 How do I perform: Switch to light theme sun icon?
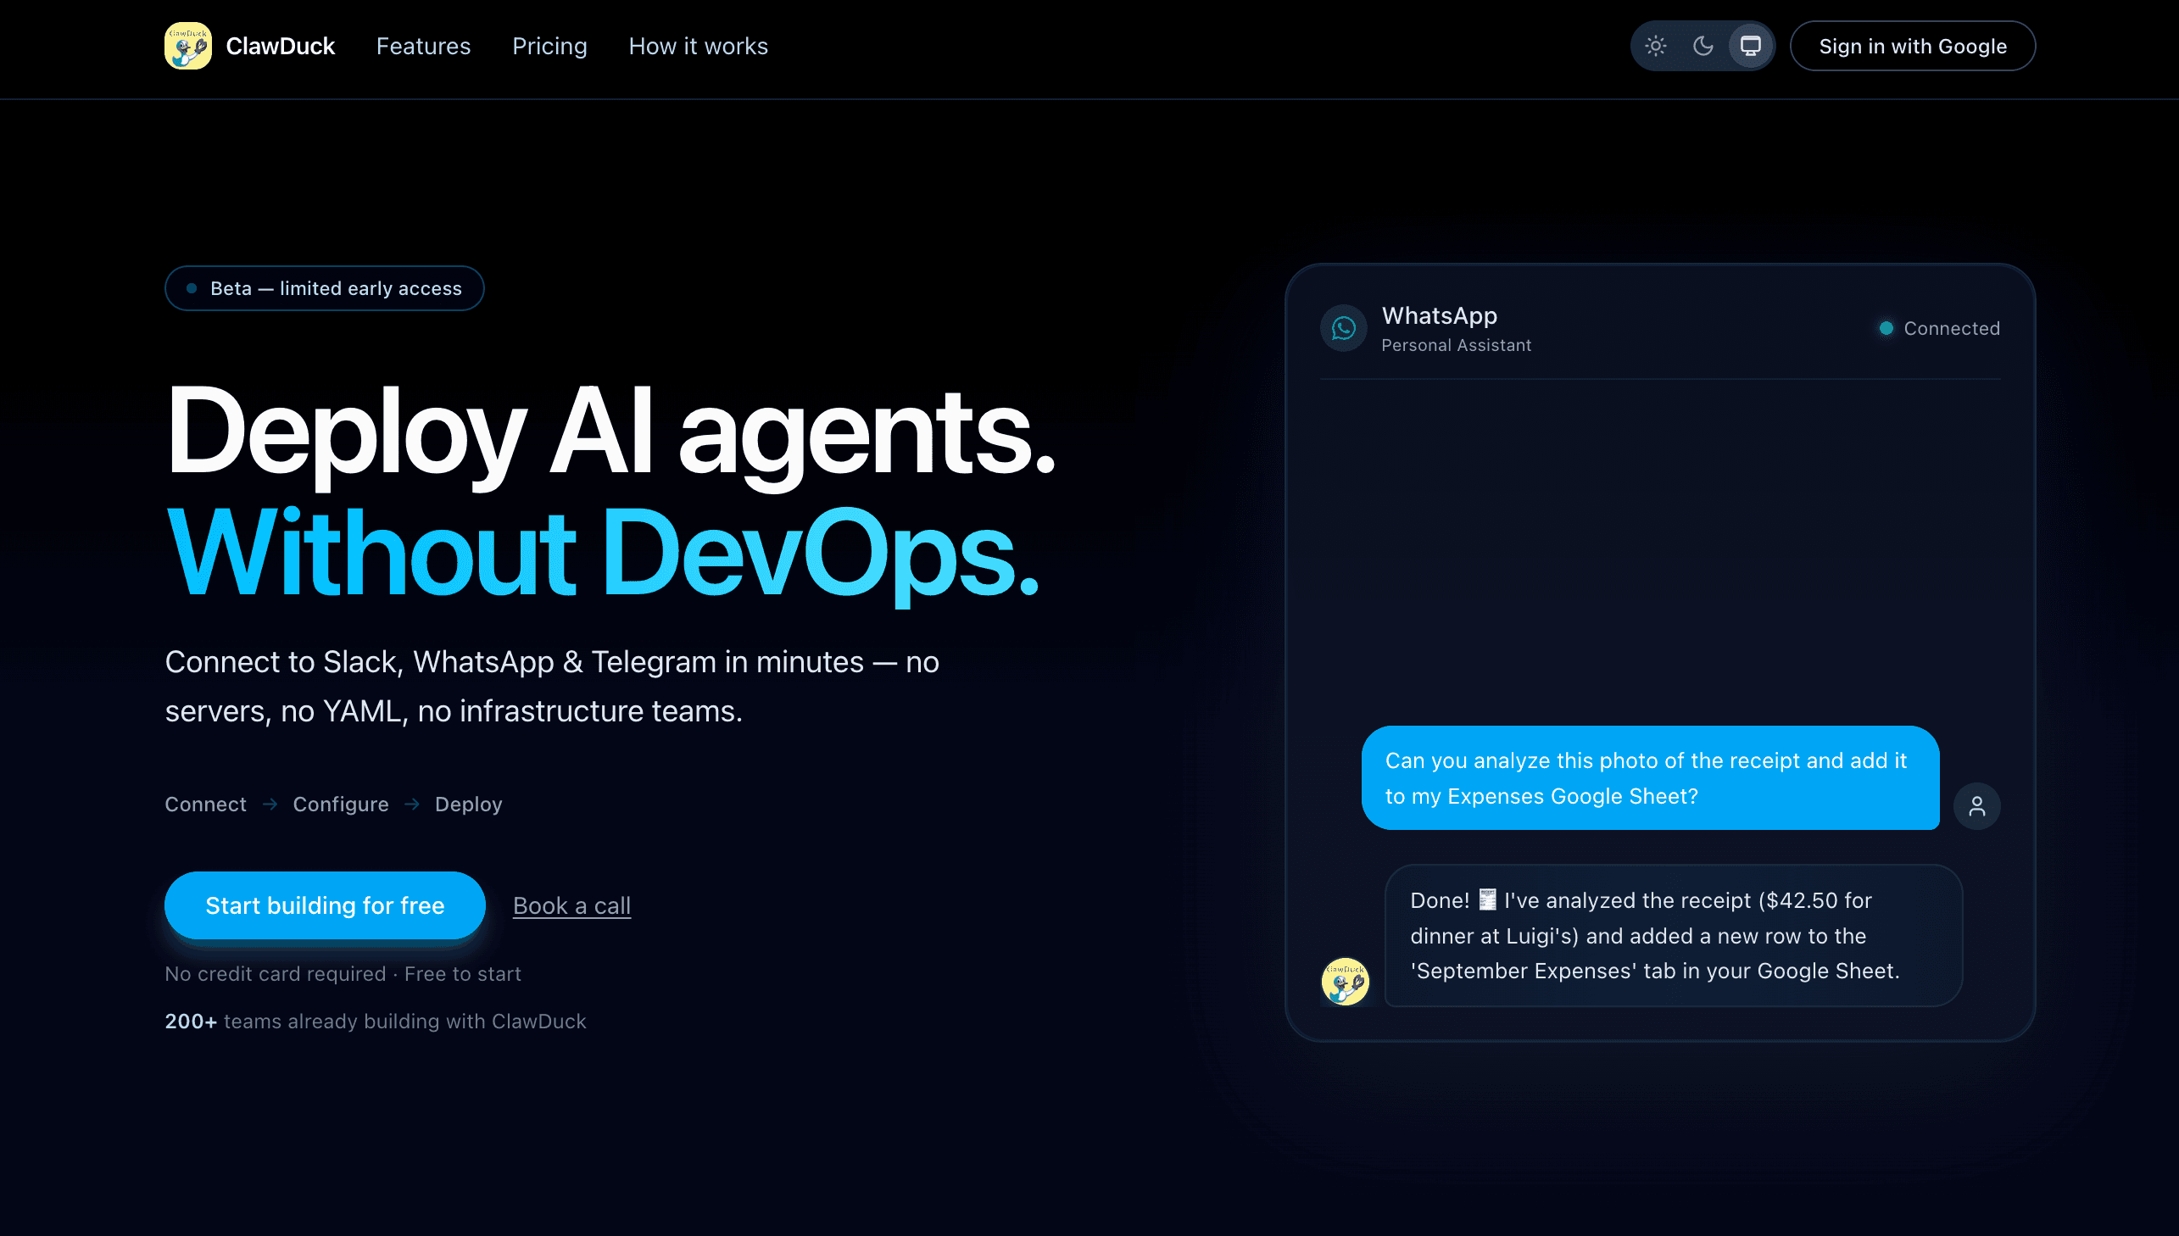coord(1655,46)
